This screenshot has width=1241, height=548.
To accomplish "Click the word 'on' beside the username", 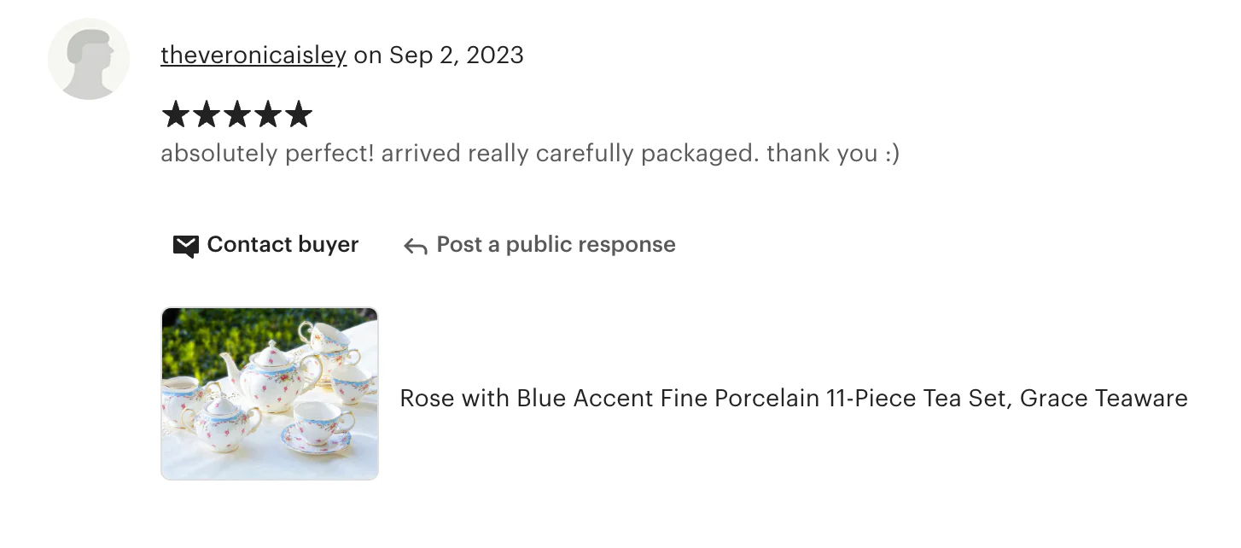I will click(368, 55).
